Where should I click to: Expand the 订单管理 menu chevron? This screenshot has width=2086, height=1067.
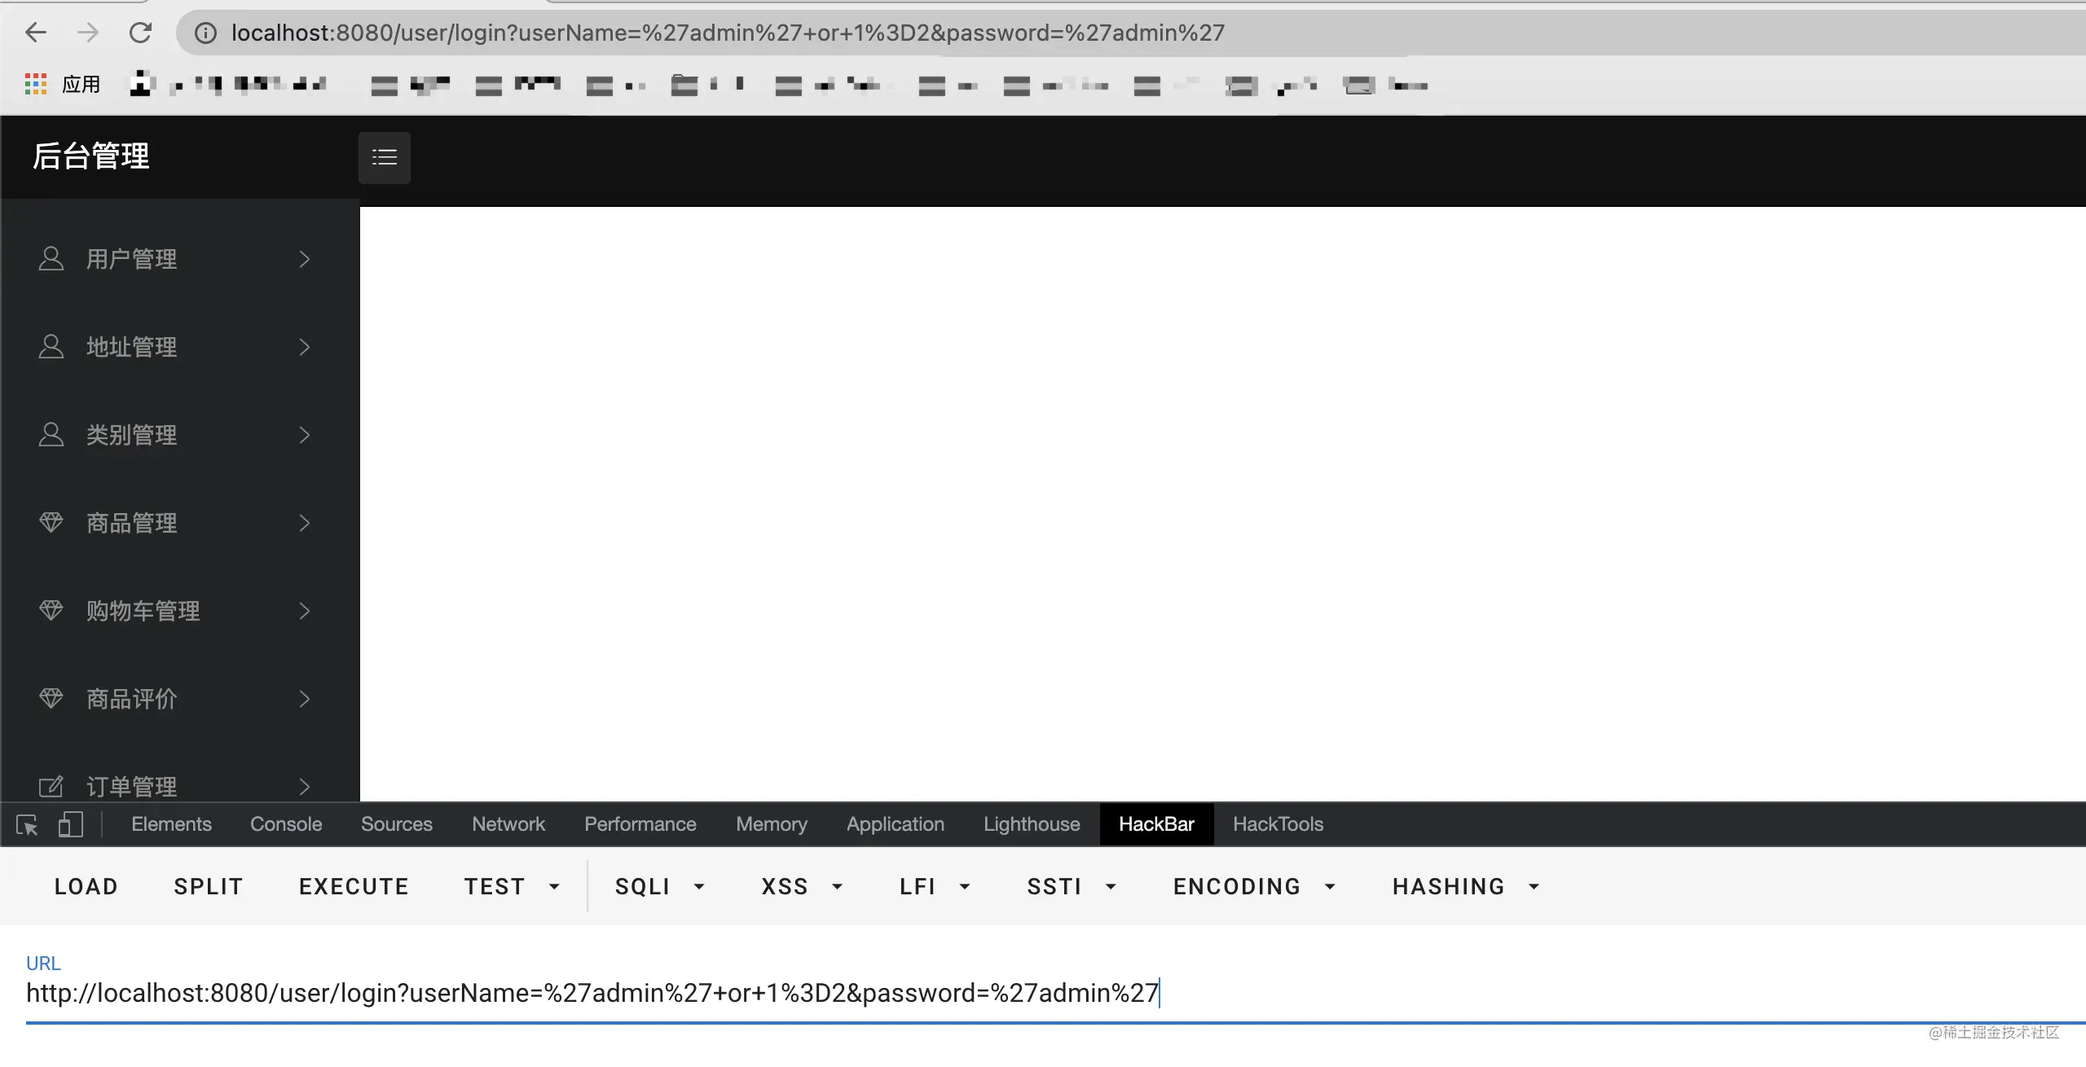[305, 787]
